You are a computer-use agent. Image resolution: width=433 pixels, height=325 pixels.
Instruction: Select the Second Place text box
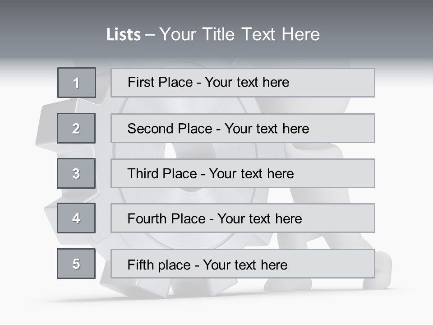pos(243,128)
